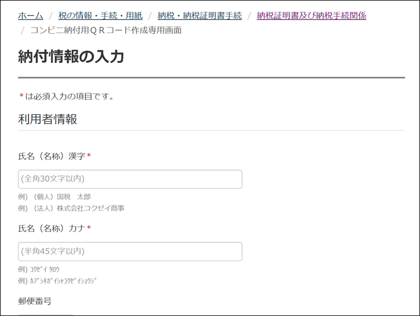Click the は必須入力の項目です note
Viewport: 420px width, 316px height.
click(67, 97)
